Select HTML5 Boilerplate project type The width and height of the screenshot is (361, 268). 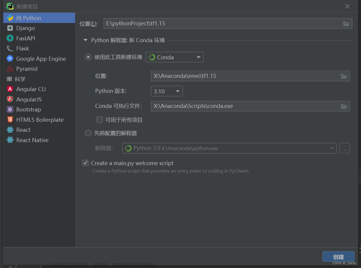click(39, 120)
